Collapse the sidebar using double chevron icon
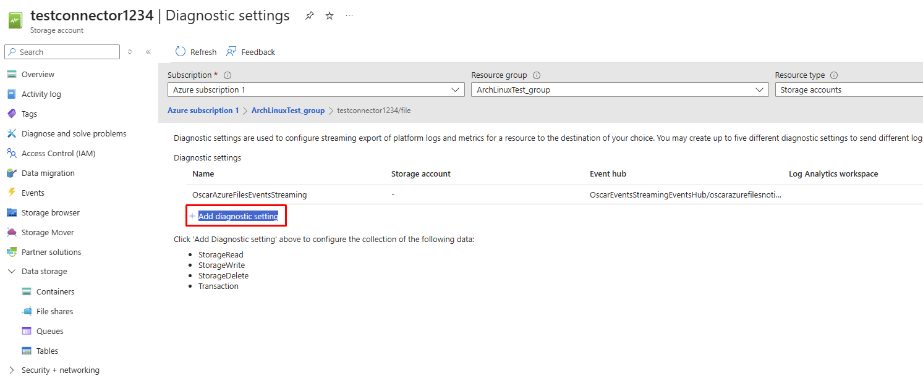Viewport: 923px width, 384px height. coord(148,52)
